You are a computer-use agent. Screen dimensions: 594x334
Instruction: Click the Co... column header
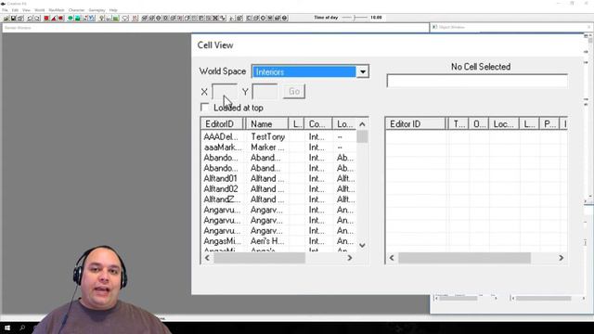[x=318, y=124]
